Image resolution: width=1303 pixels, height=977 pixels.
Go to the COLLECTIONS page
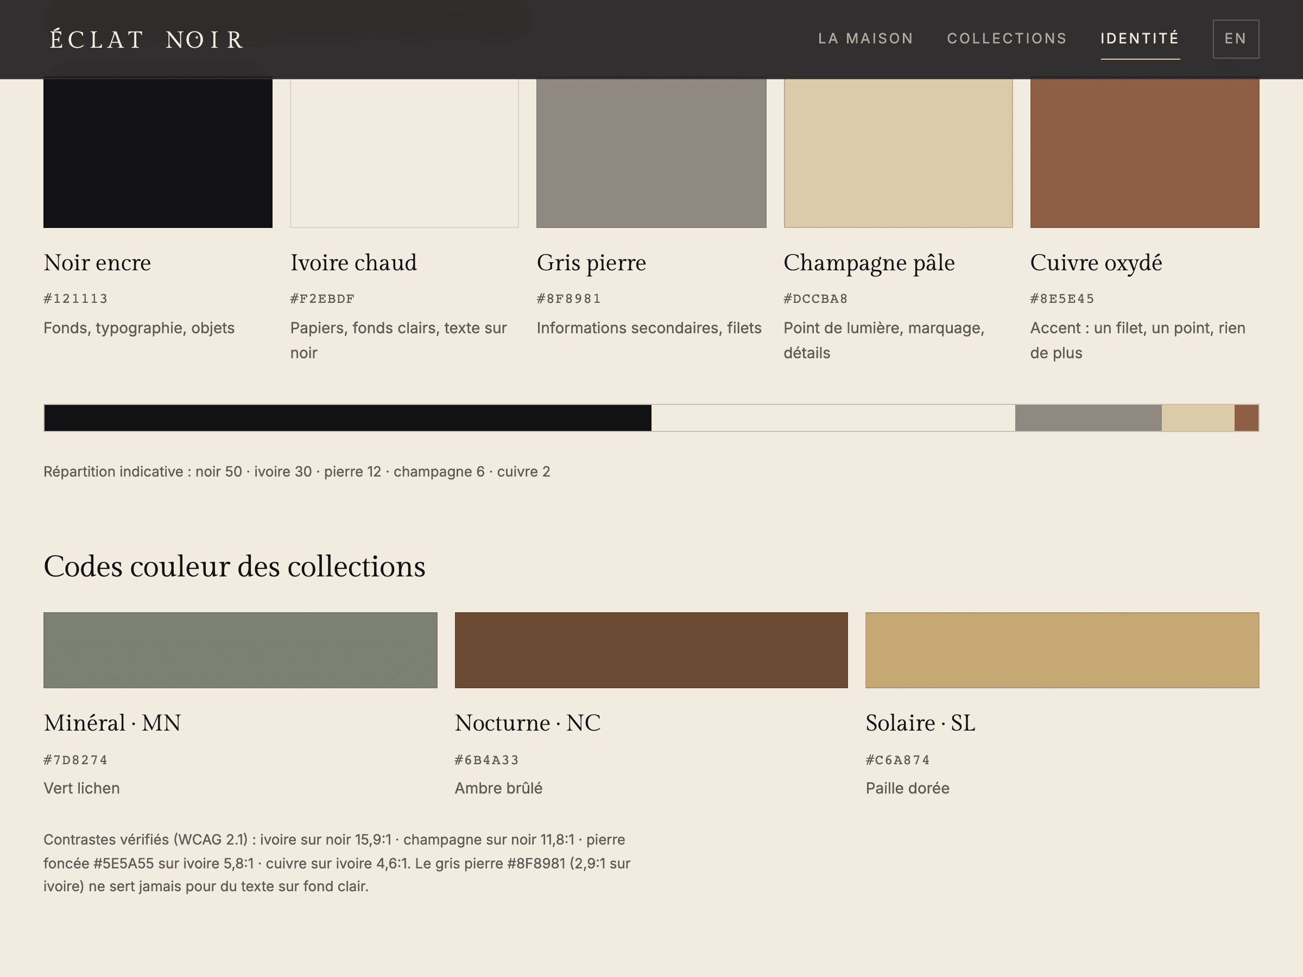point(1007,39)
